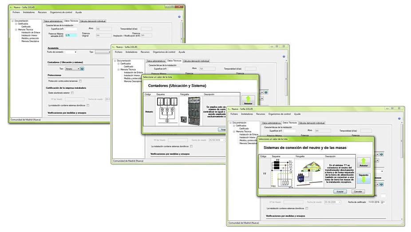Switch to Cálculos derivación individual tab in the bottom-right window
The width and height of the screenshot is (411, 232).
(312, 123)
